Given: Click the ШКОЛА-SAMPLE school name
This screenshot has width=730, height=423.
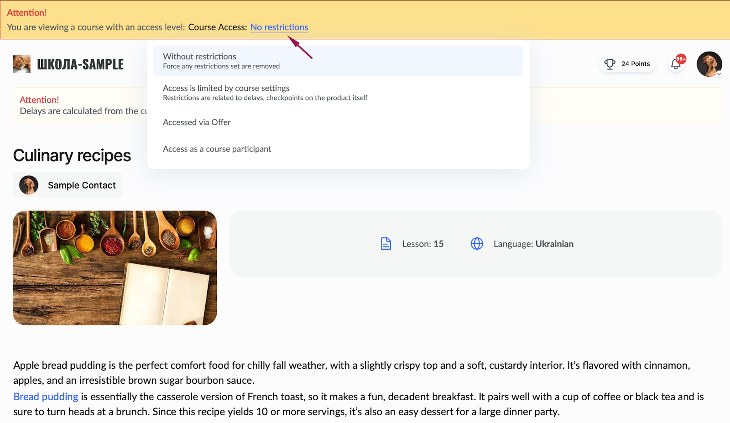Looking at the screenshot, I should 80,64.
